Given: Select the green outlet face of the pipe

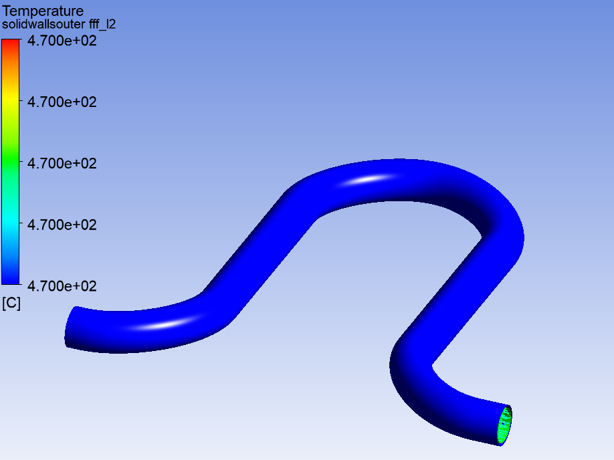Looking at the screenshot, I should coord(504,425).
